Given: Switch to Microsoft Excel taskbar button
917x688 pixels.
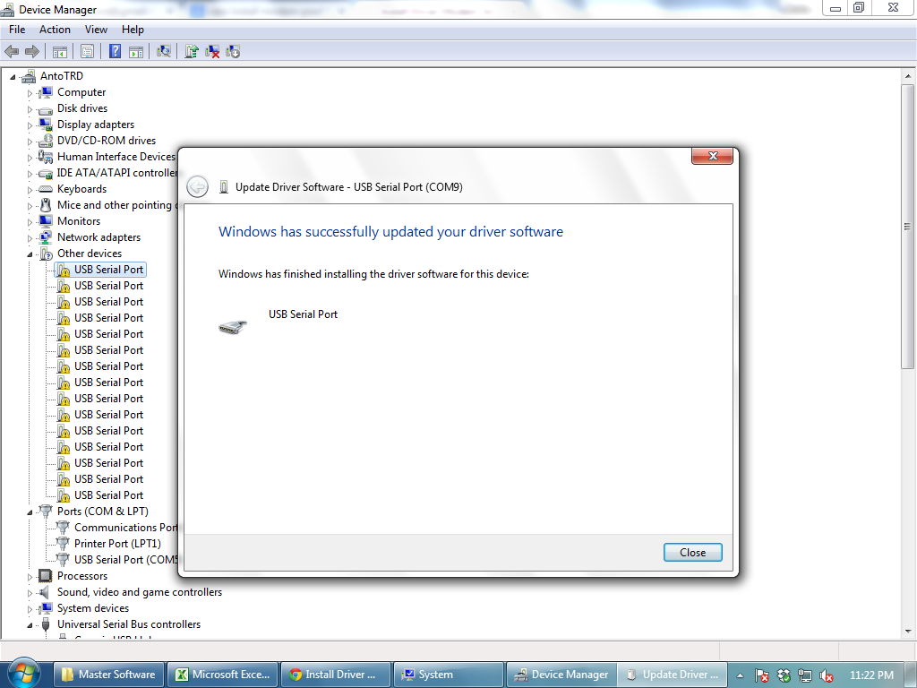Looking at the screenshot, I should tap(222, 675).
